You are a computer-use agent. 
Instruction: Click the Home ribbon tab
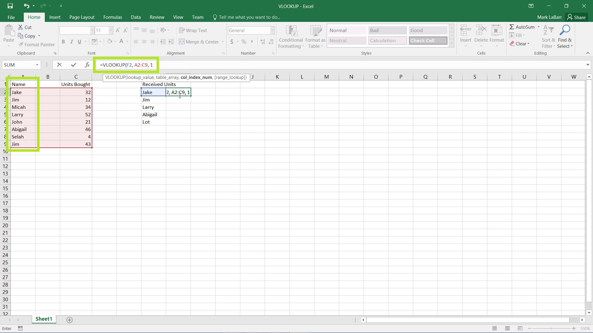coord(33,17)
